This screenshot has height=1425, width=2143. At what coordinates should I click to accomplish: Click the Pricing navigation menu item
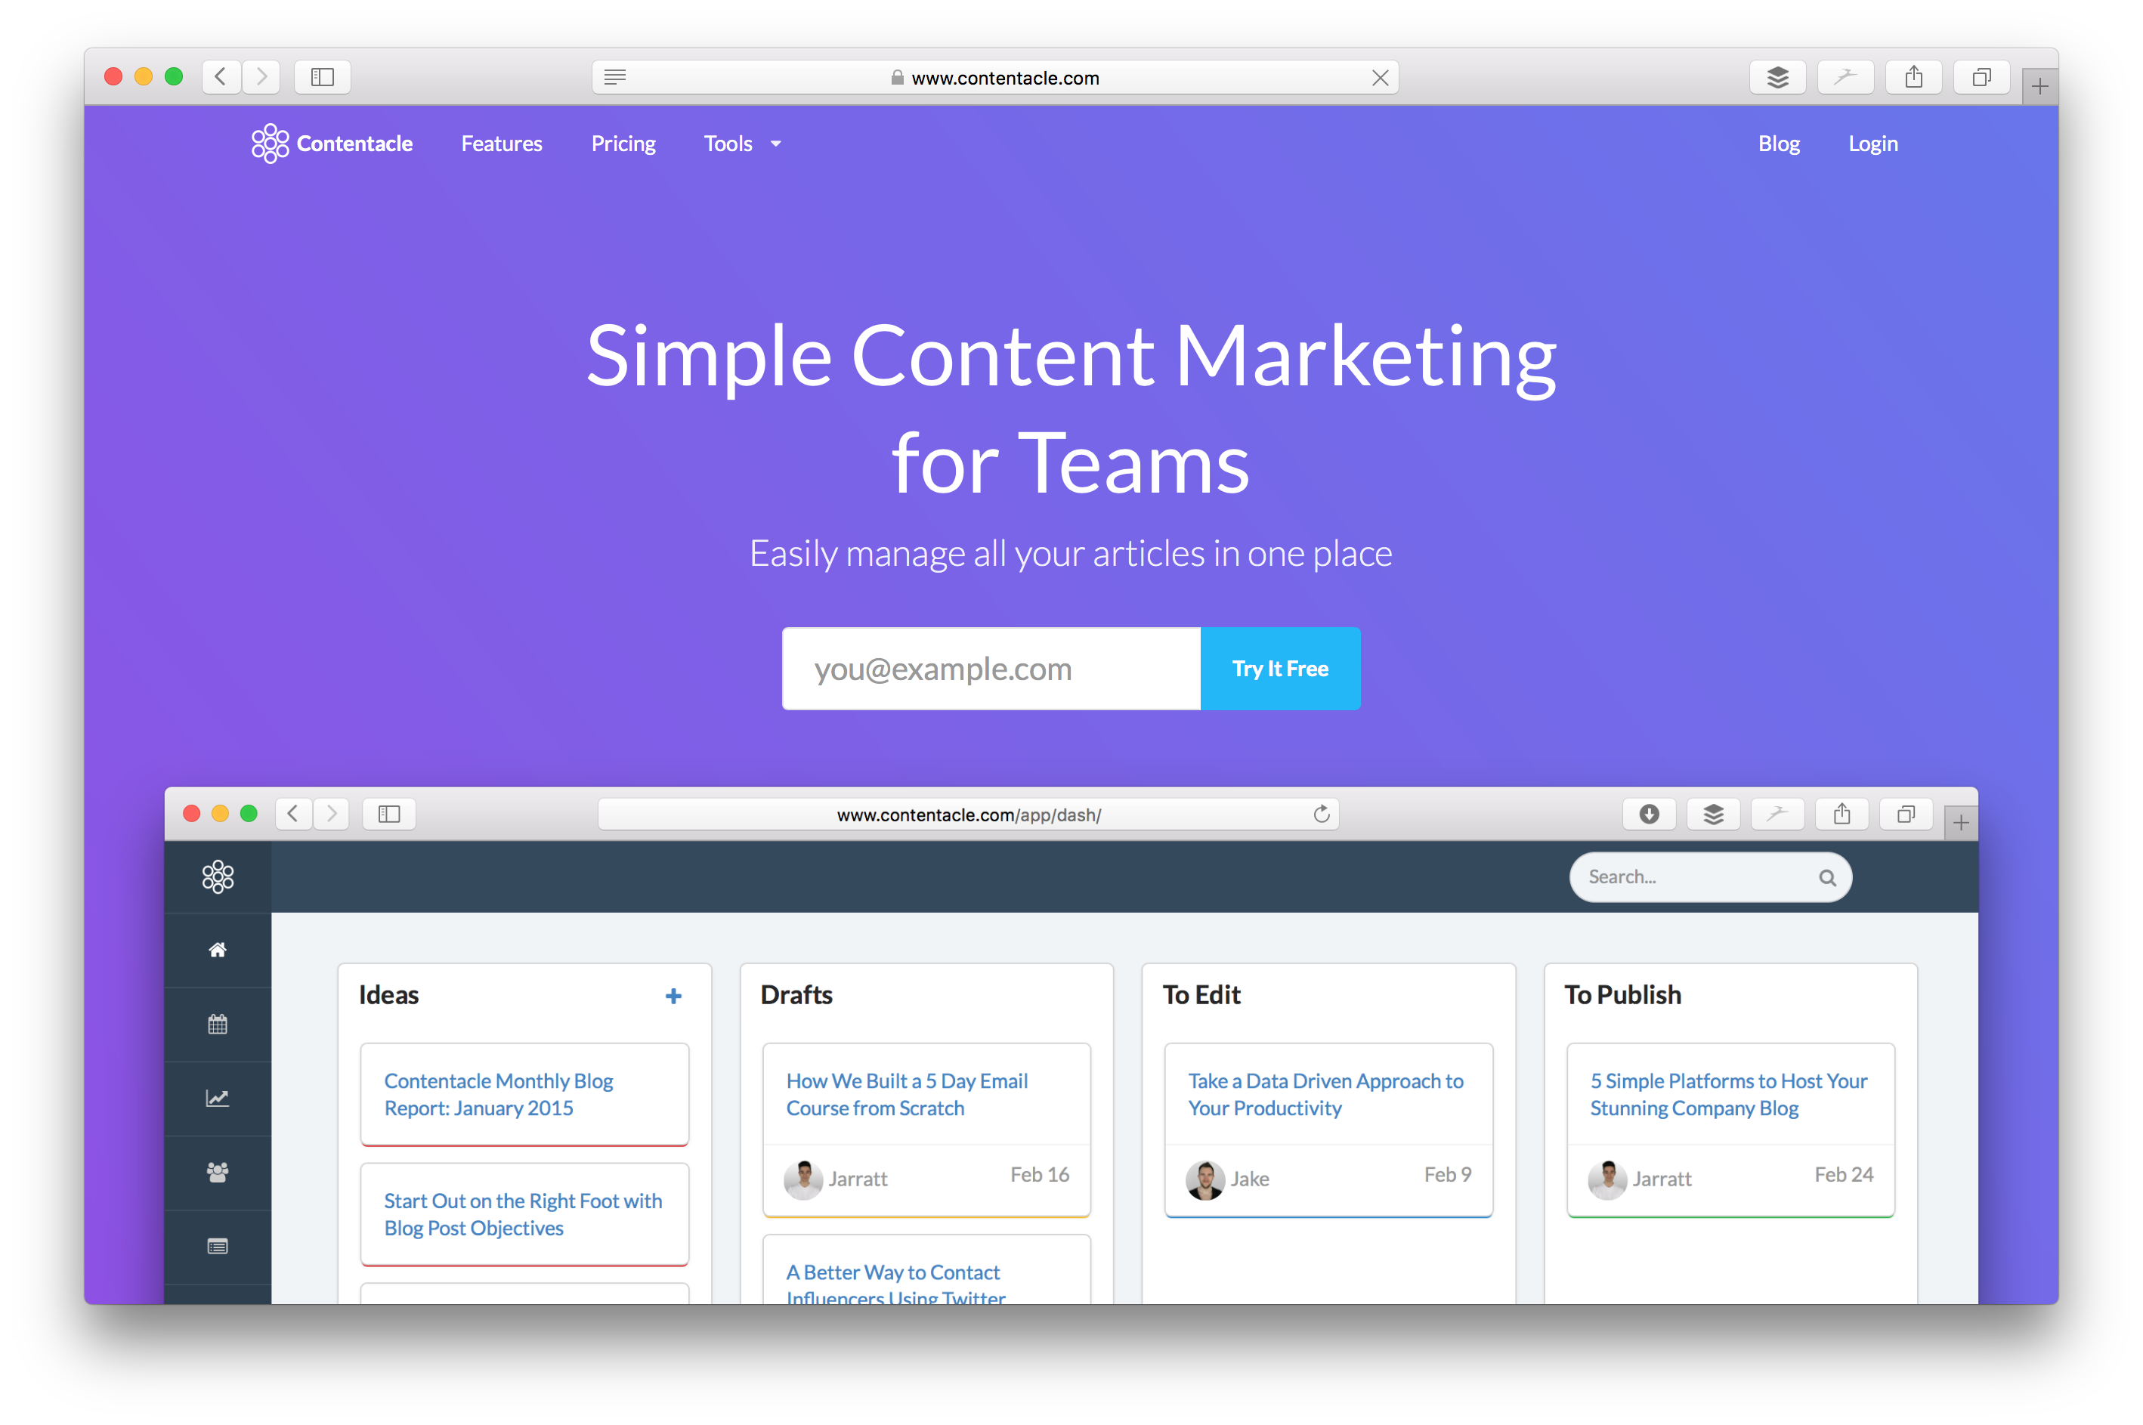622,141
